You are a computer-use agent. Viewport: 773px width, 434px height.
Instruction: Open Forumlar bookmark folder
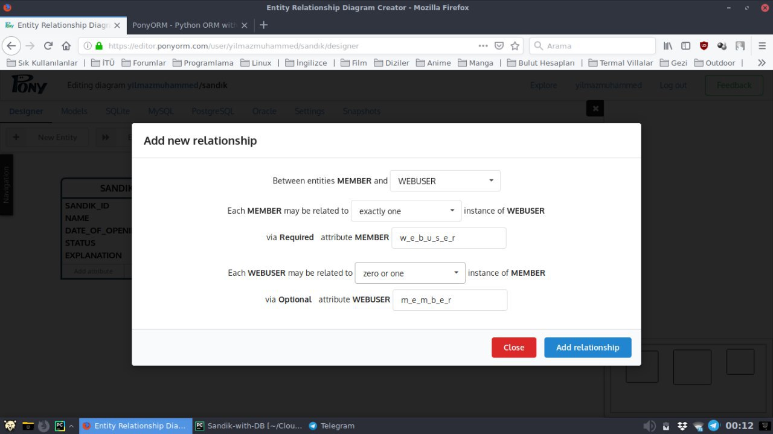click(144, 63)
